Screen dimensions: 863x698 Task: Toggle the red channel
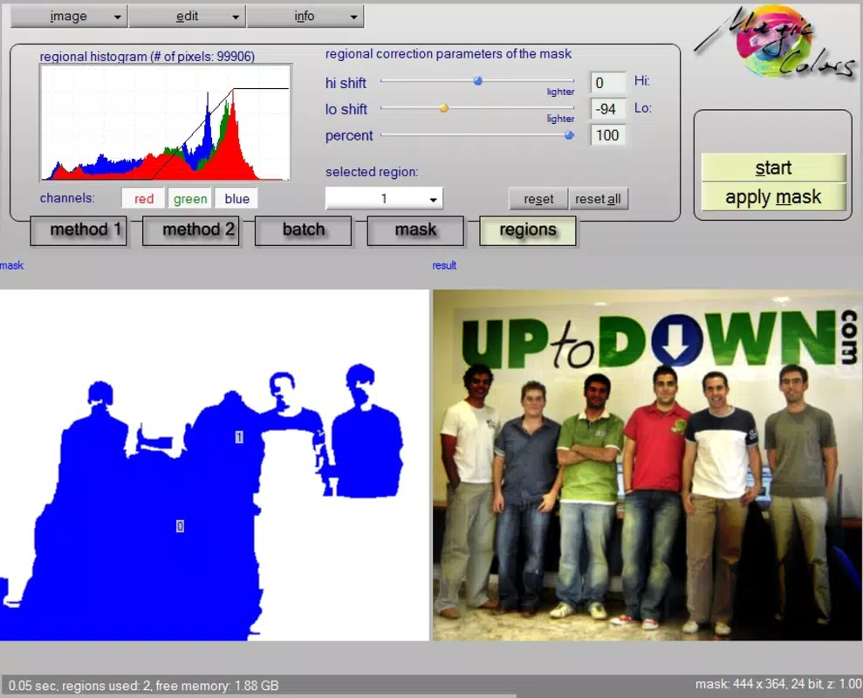[x=144, y=199]
